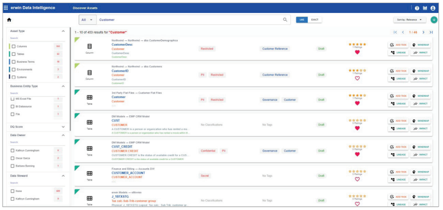Check the Environments filter
Viewport: 443px width, 210px height.
point(13,69)
